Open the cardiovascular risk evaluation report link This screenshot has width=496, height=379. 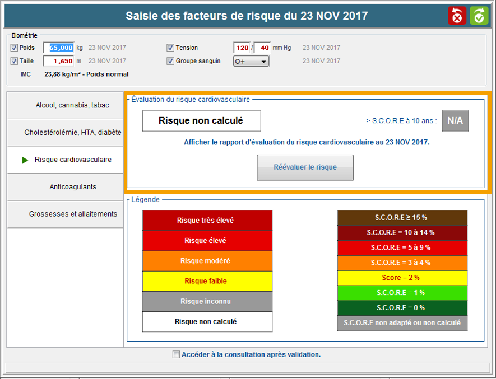point(307,143)
